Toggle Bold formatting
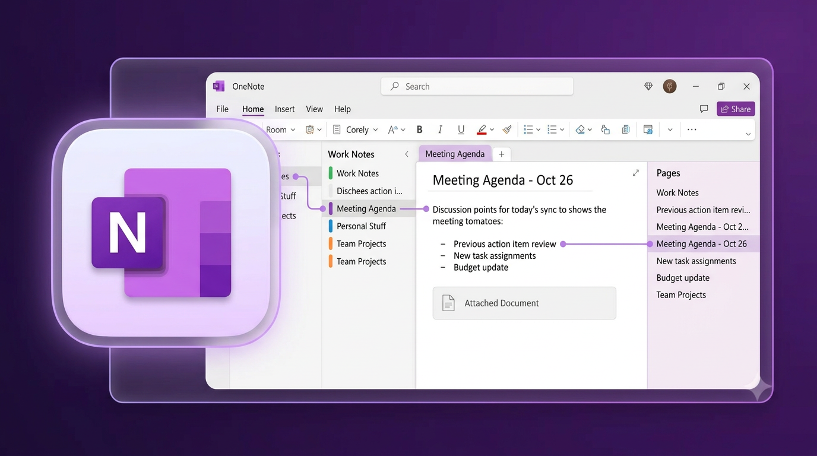817x456 pixels. click(x=420, y=129)
